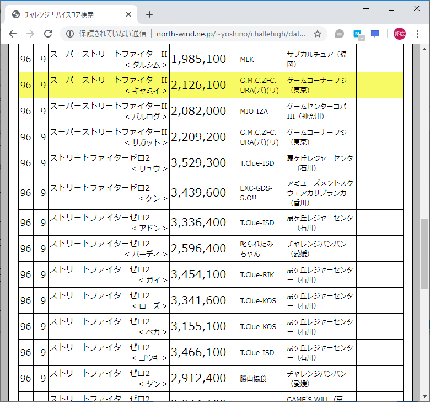Click arcade アミューズメントスクウェアカサブランカ（香川）
The height and width of the screenshot is (402, 430).
tap(320, 193)
